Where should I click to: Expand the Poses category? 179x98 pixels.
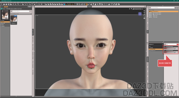[x=1, y=25]
